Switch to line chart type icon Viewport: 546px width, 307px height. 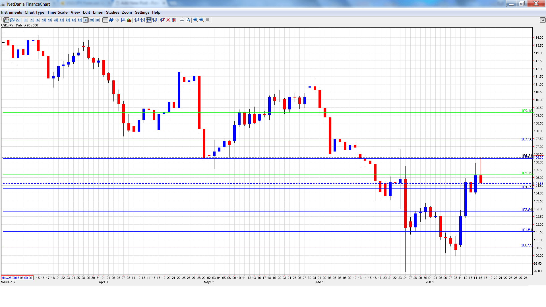[x=18, y=20]
